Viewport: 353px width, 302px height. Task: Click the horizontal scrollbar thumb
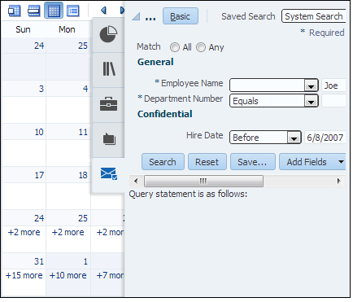coord(203,181)
